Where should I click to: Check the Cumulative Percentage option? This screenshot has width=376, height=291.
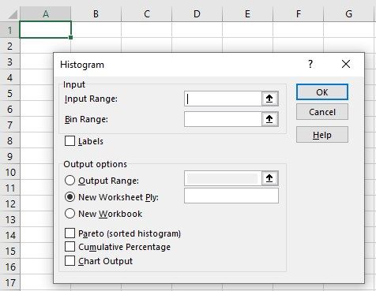pos(70,247)
